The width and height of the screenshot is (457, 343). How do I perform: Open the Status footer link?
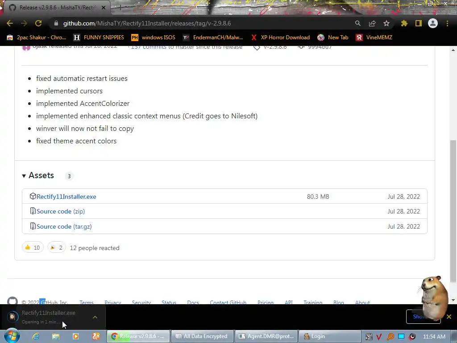(x=169, y=302)
